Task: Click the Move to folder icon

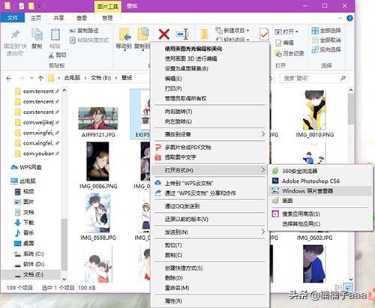Action: [x=124, y=34]
